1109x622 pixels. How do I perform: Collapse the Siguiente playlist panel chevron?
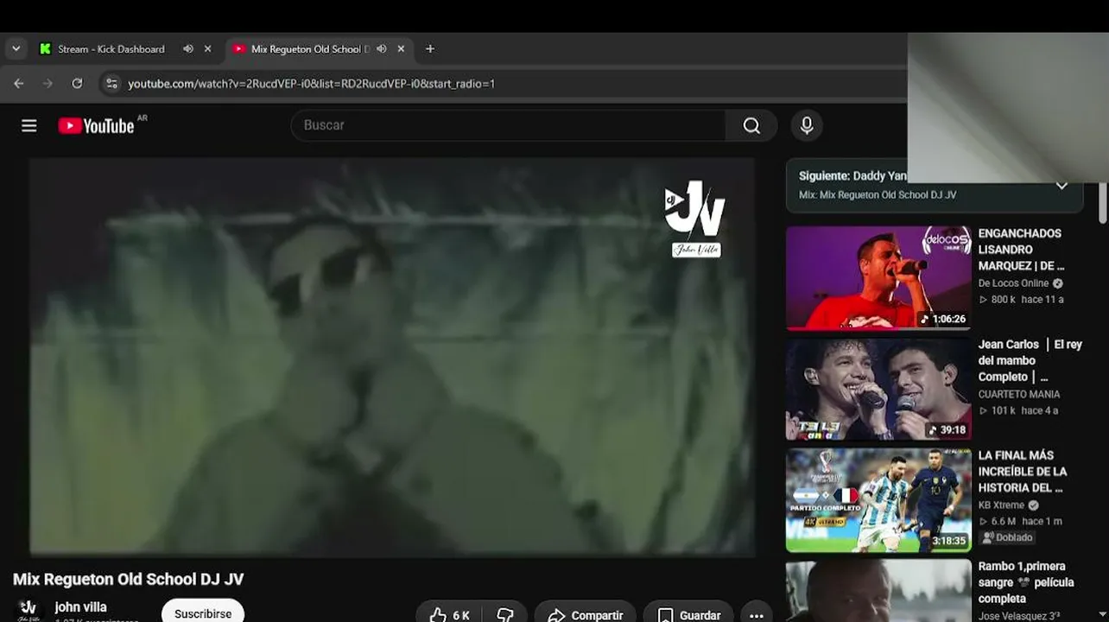click(x=1061, y=186)
